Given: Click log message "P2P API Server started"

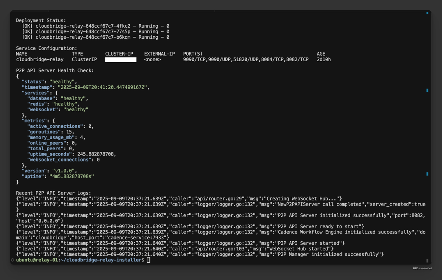Looking at the screenshot, I should (309, 243).
